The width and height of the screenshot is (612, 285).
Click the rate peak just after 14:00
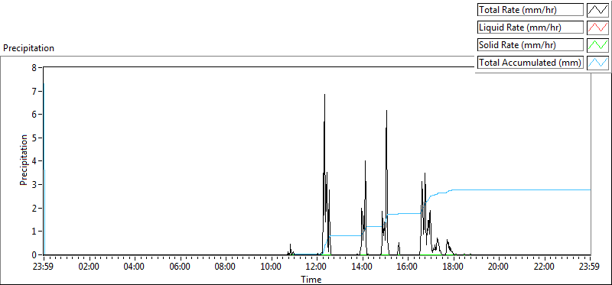pos(366,161)
